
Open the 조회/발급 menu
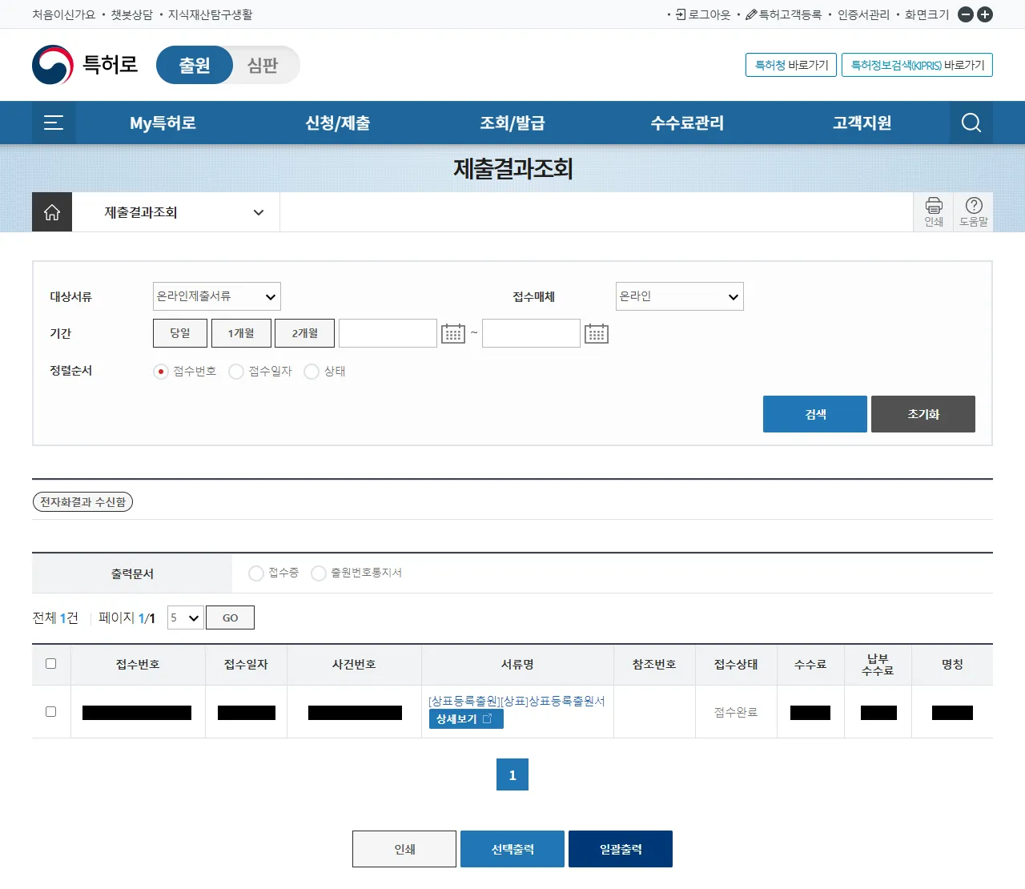point(512,123)
